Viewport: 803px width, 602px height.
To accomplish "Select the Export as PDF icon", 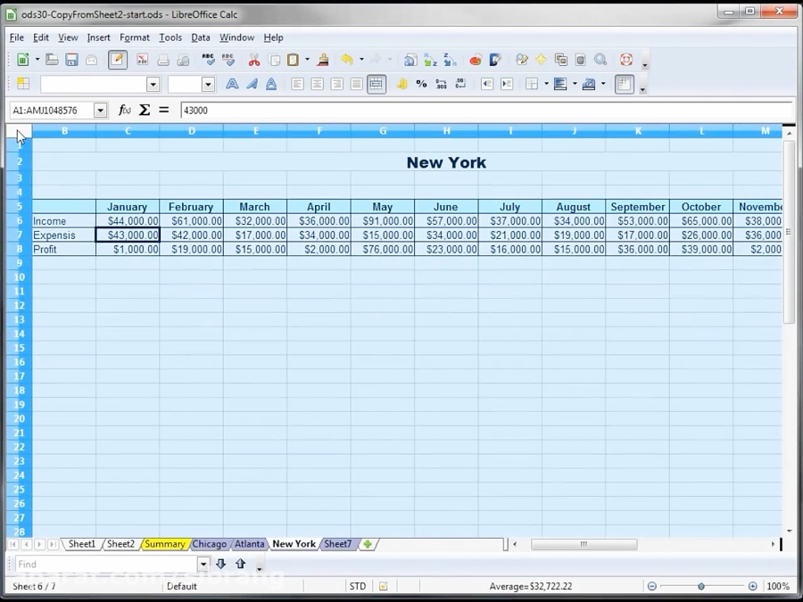I will (x=140, y=61).
